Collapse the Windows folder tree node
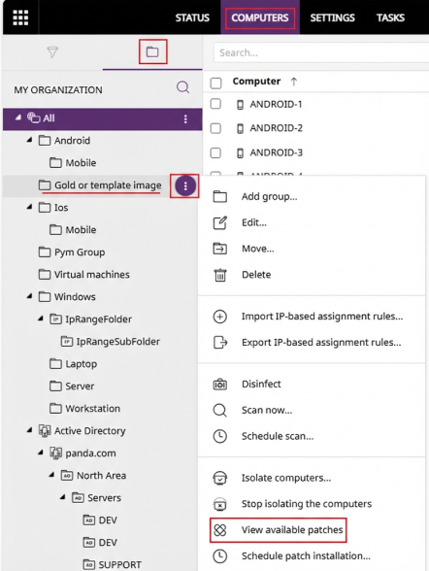The image size is (429, 571). tap(29, 296)
